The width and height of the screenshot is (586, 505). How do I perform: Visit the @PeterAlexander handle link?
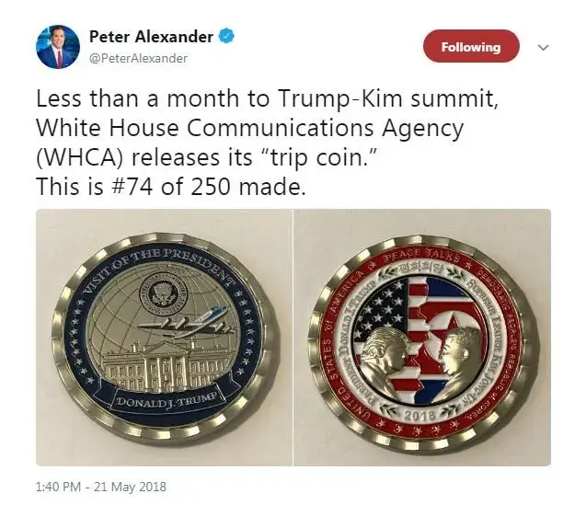pyautogui.click(x=138, y=58)
